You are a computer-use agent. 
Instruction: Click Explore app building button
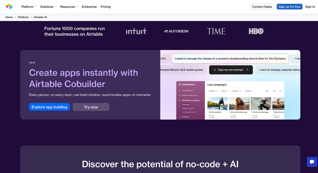pos(49,107)
